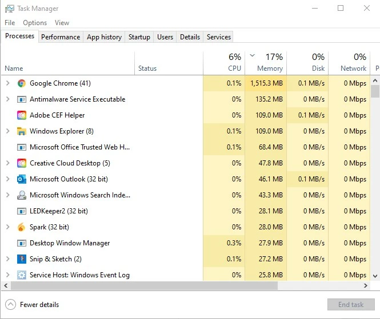Open the Options menu
The image size is (380, 319).
coord(35,23)
